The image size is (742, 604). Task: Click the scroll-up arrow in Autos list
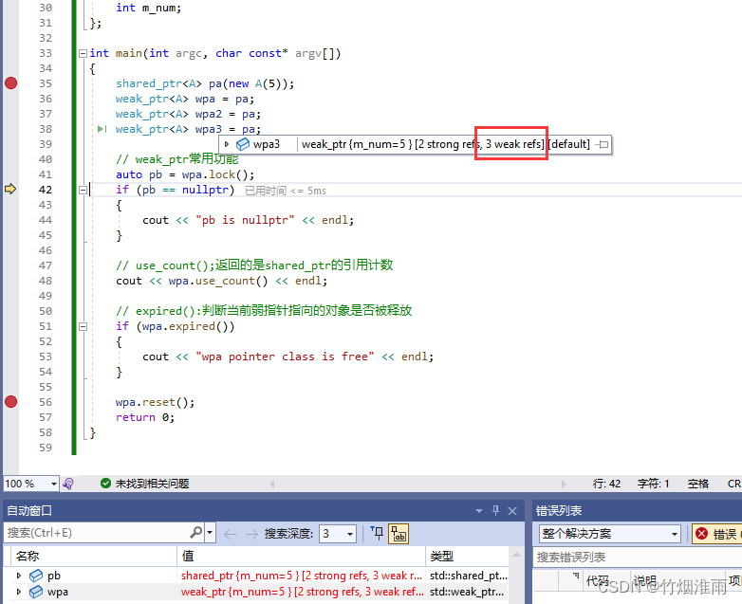516,555
